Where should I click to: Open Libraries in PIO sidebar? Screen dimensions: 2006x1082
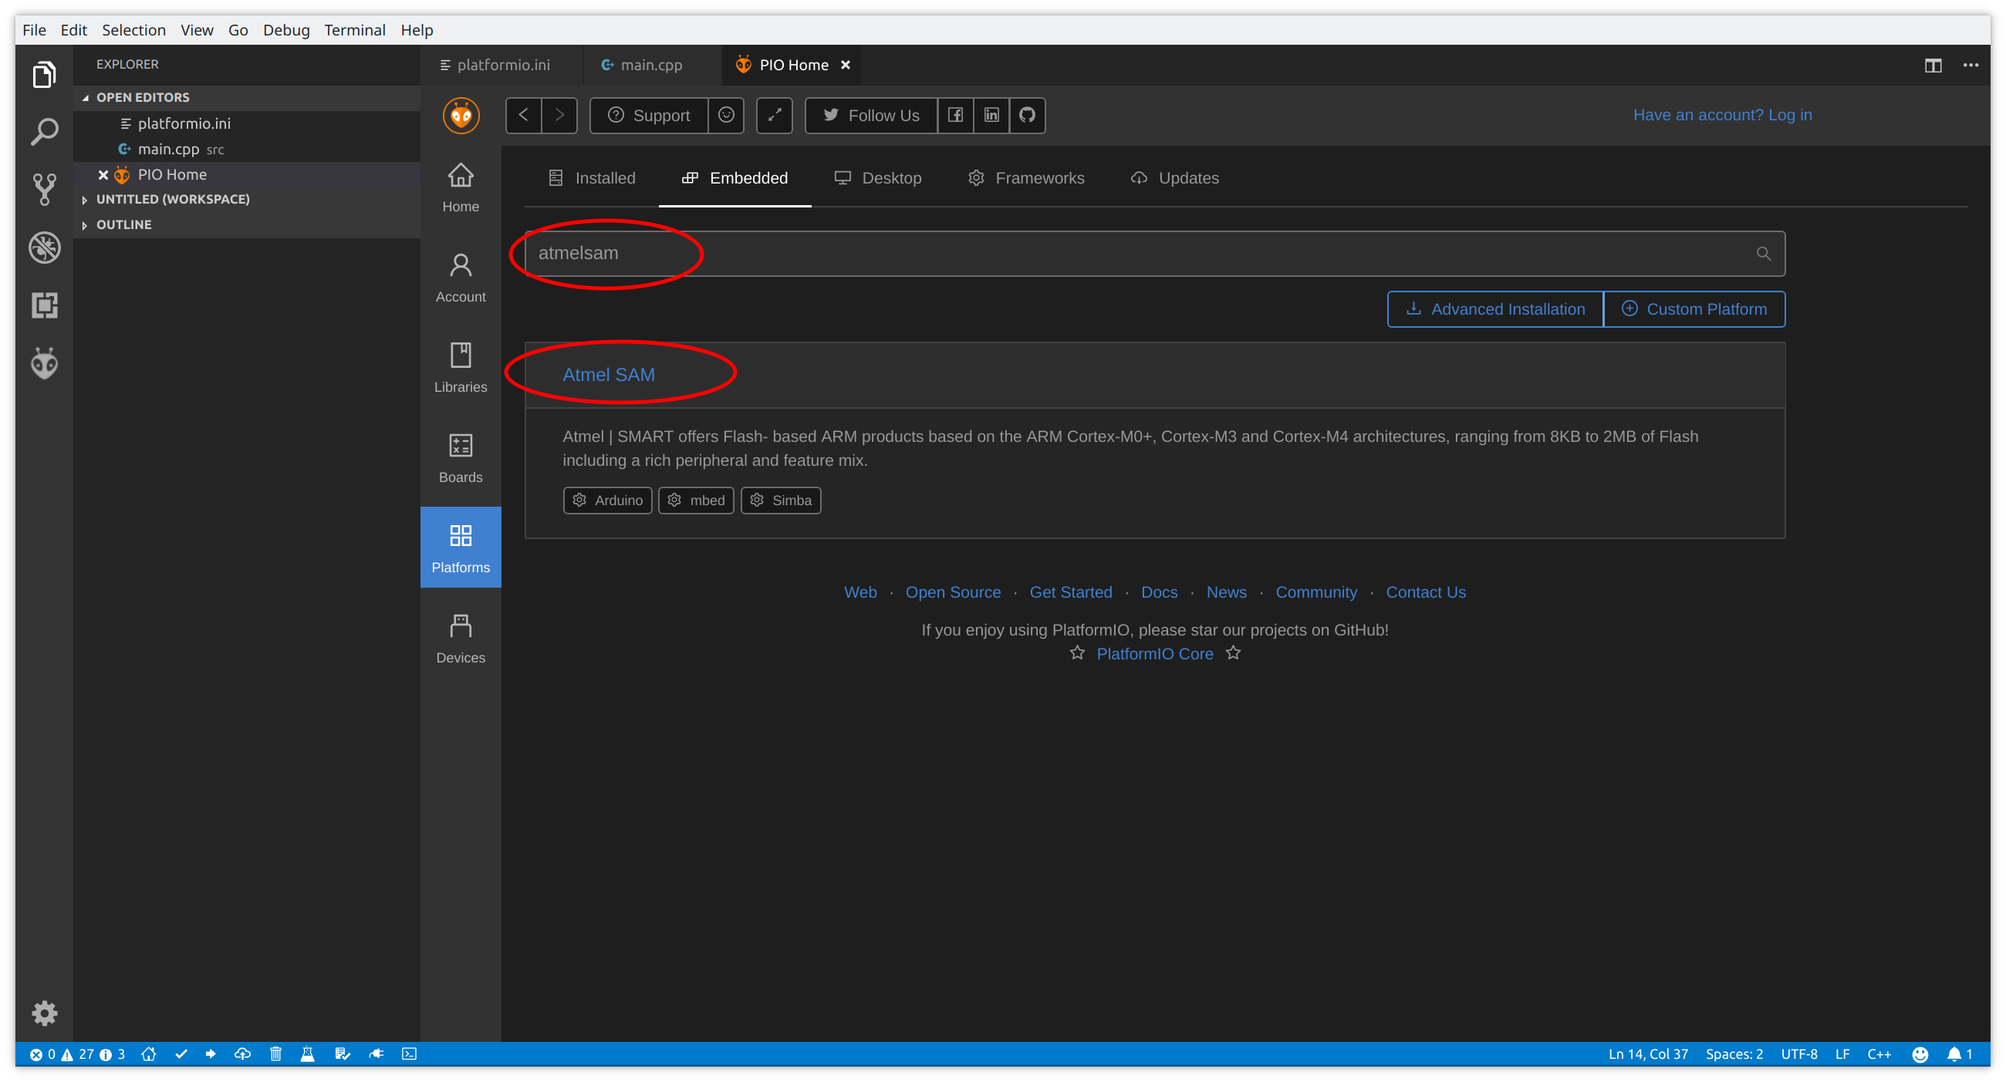point(461,369)
